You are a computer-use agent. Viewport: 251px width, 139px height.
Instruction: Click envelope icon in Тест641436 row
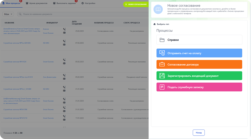[x=64, y=45]
